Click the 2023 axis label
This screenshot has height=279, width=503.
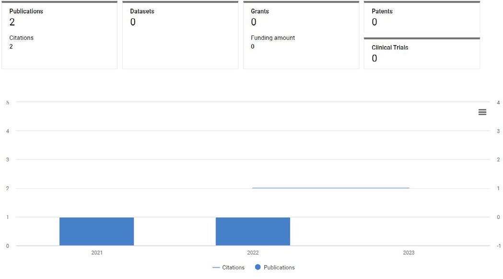(x=409, y=253)
